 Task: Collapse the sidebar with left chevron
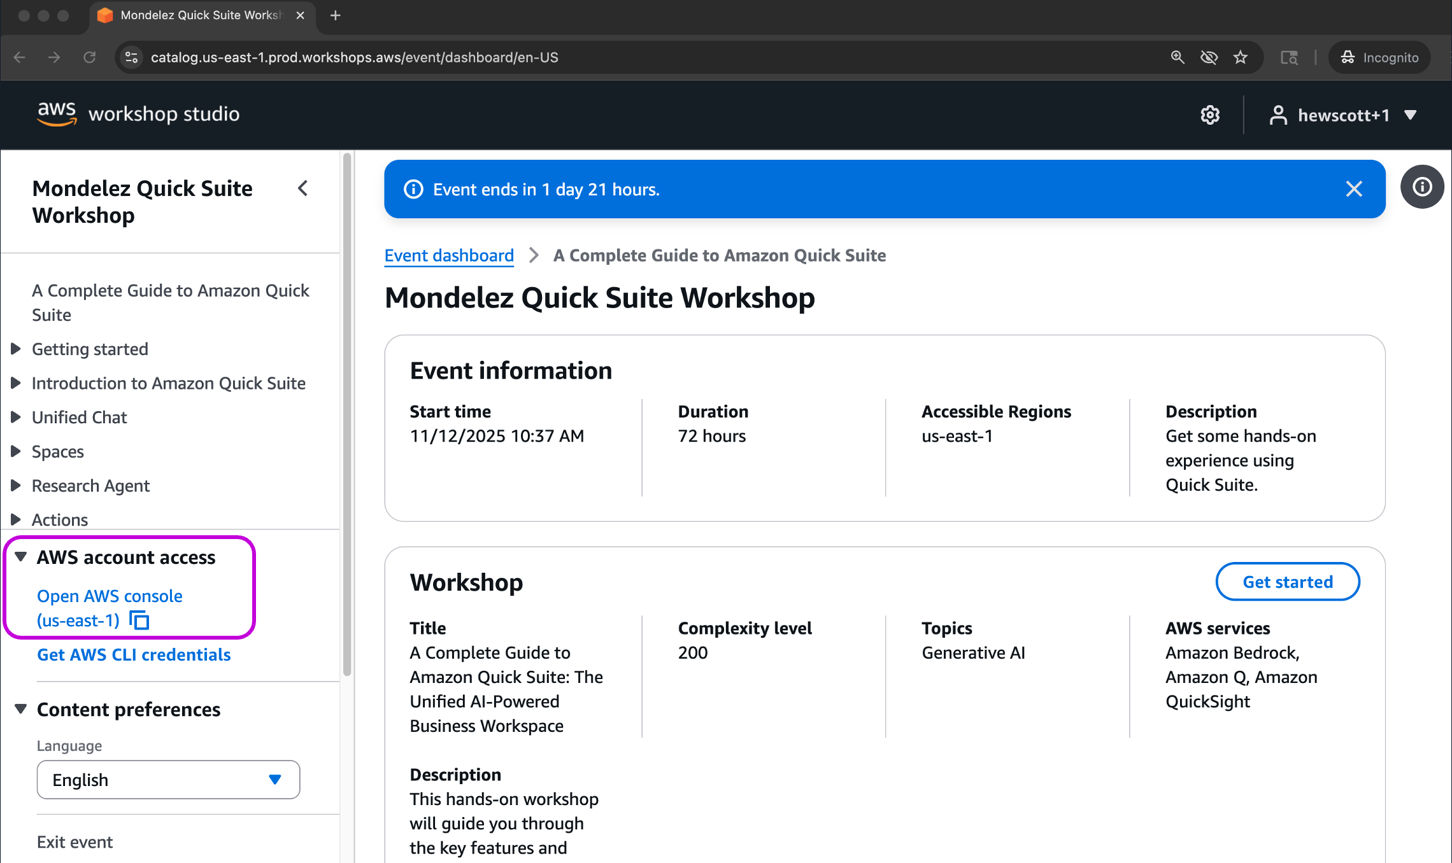(x=303, y=188)
